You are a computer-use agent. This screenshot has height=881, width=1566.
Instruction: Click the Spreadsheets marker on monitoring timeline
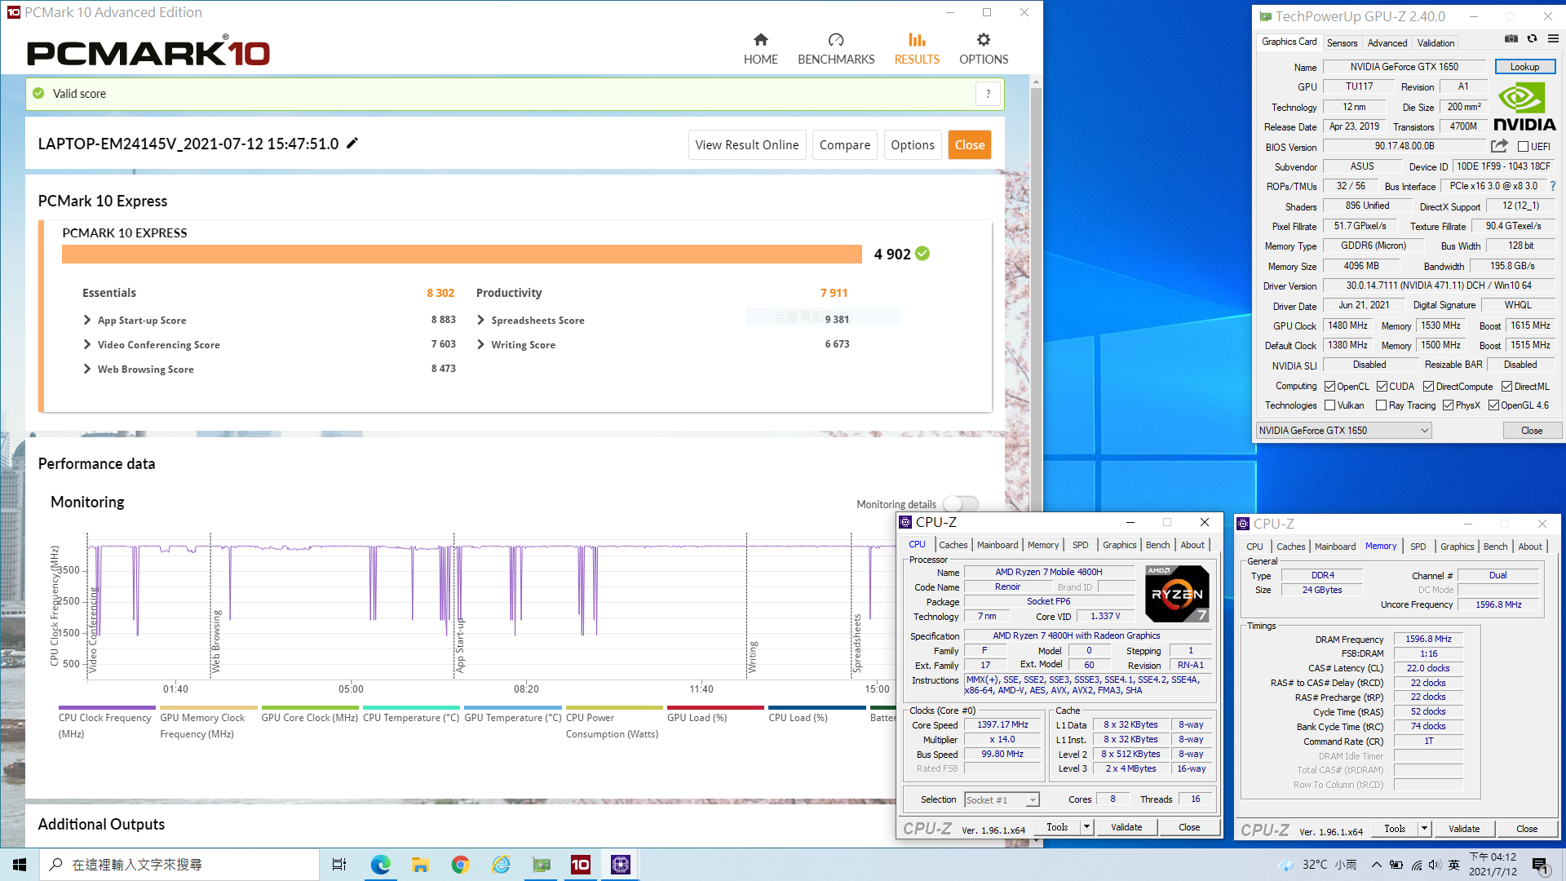pyautogui.click(x=856, y=644)
